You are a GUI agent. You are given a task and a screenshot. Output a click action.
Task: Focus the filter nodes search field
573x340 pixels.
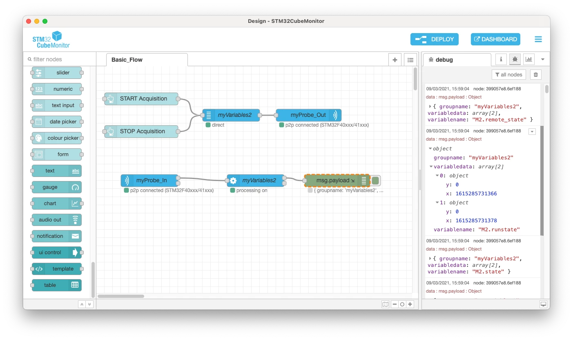pyautogui.click(x=59, y=59)
